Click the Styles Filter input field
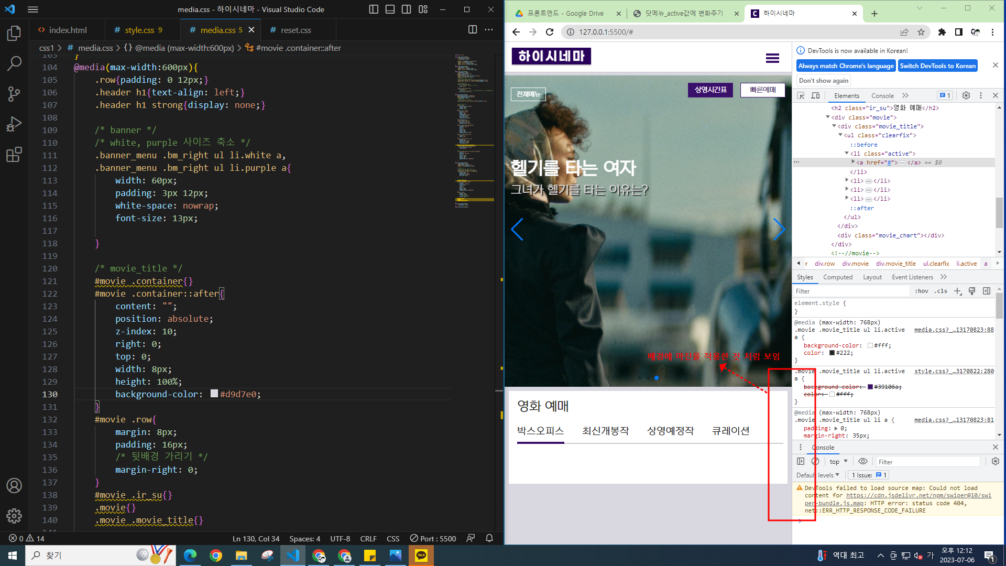 point(849,291)
